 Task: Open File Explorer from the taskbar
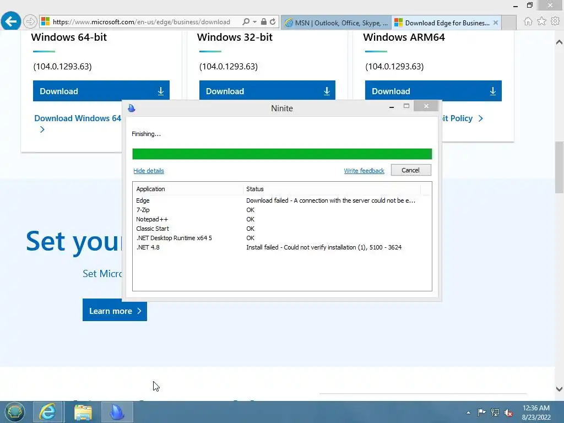pyautogui.click(x=83, y=412)
